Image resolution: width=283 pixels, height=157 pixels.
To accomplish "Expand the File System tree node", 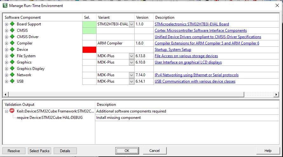I will (x=6, y=56).
